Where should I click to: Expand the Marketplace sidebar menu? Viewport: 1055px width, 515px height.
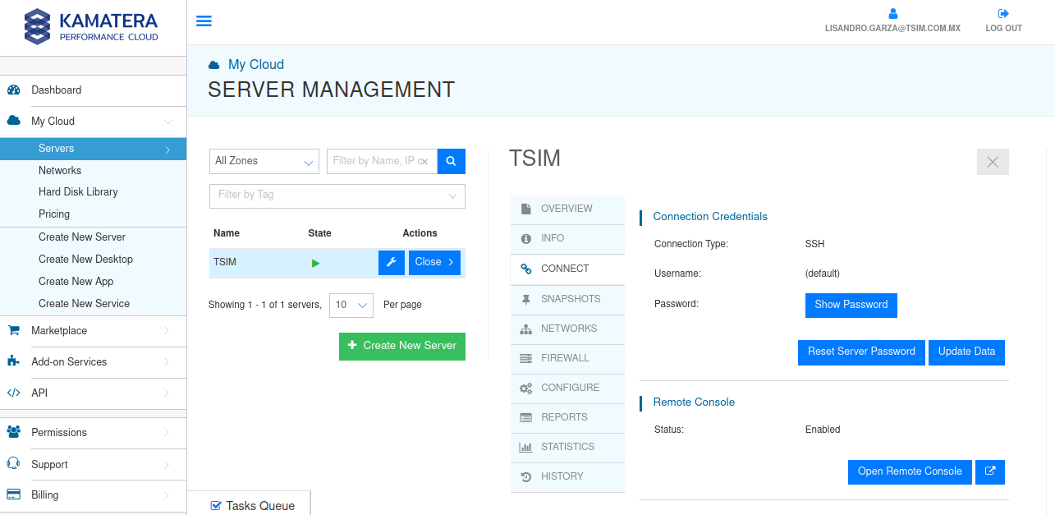point(93,331)
